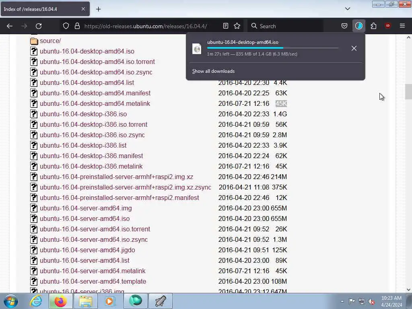Download ubuntu-16.04-server-amd64.img link
Viewport: 412px width, 309px height.
(x=86, y=208)
